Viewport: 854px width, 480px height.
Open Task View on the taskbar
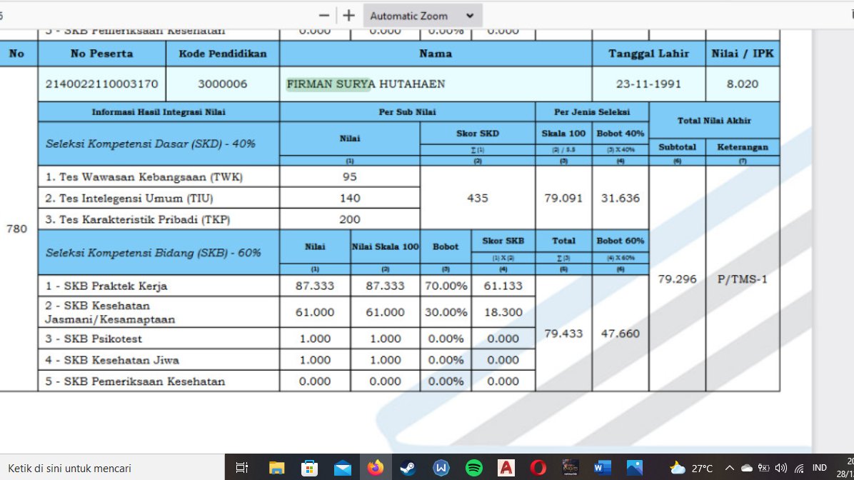[242, 467]
